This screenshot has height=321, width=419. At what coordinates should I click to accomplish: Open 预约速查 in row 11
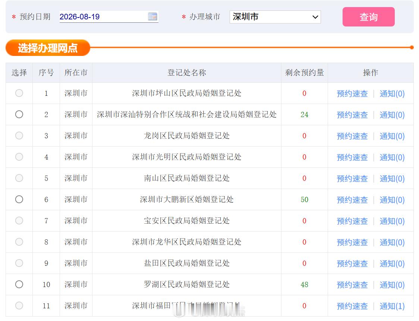(352, 306)
